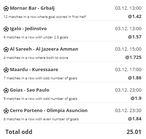
Task: Select the @1.57 odds value
Action: point(134,37)
